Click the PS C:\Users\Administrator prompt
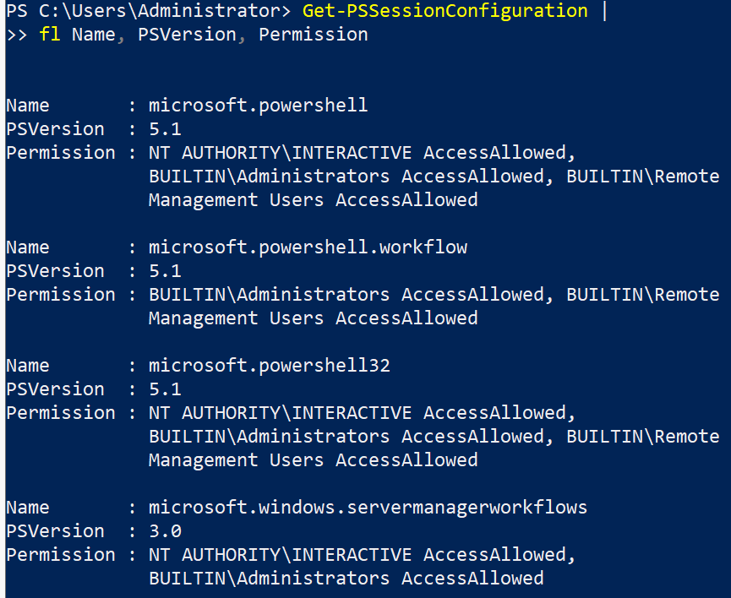This screenshot has height=598, width=731. 143,11
